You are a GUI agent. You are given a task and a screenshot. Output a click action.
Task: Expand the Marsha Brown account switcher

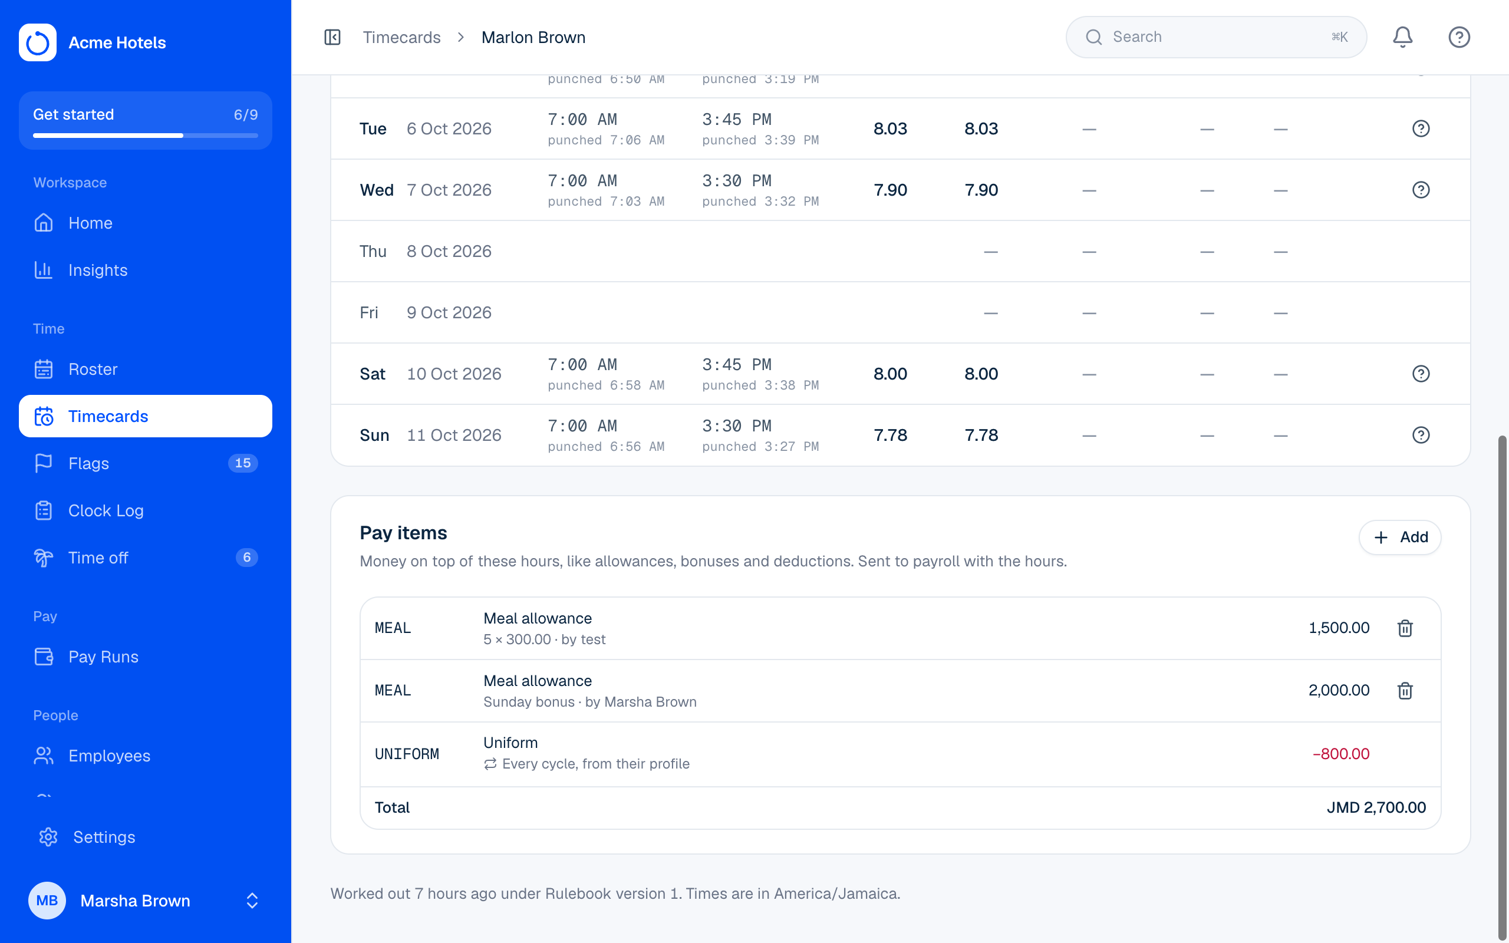click(145, 901)
